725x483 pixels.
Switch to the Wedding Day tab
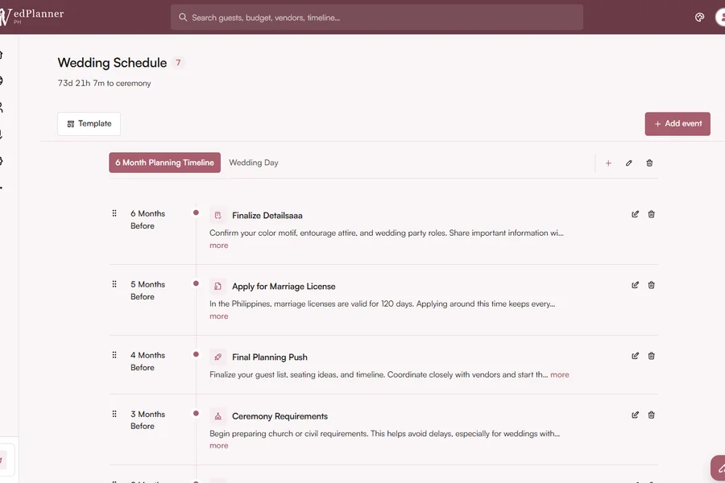(254, 163)
